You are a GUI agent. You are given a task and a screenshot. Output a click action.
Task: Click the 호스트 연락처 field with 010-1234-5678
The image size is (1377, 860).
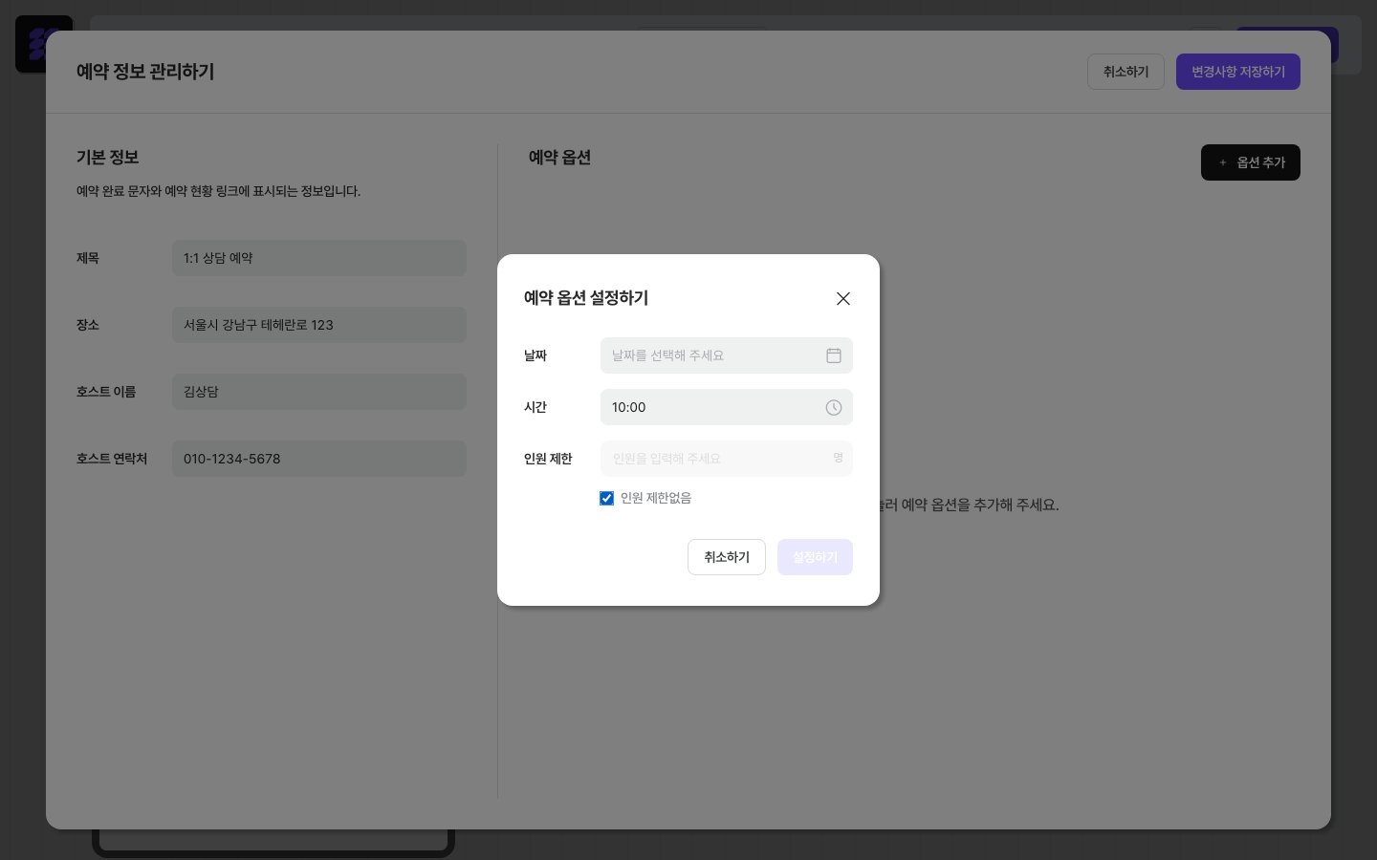pos(319,459)
